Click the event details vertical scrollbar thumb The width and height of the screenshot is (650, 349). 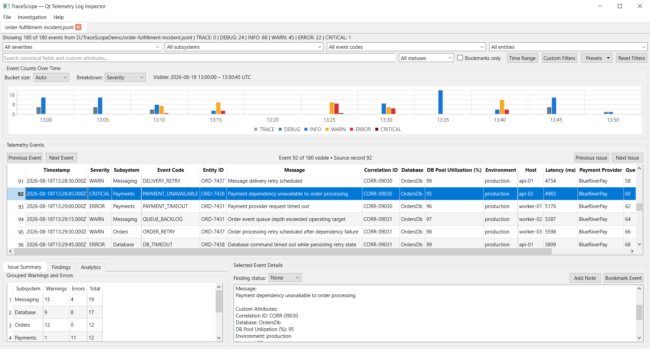[639, 312]
